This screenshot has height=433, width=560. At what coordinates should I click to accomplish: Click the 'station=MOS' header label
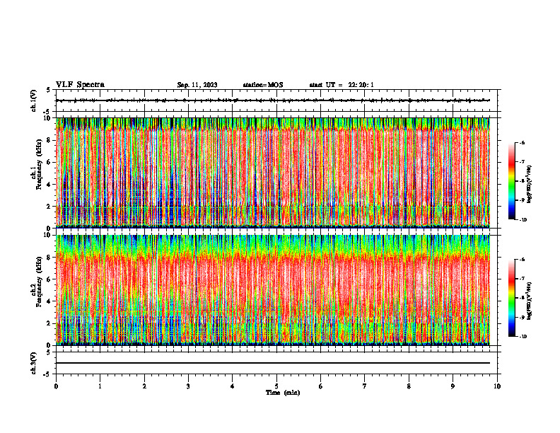[x=263, y=85]
